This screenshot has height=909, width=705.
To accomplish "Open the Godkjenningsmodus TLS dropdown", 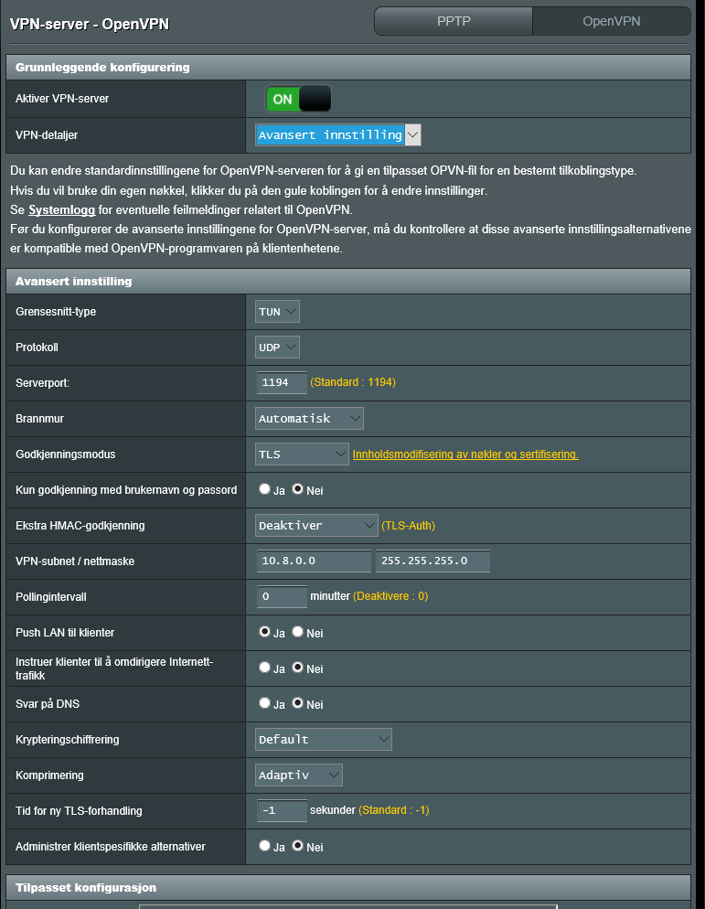I will [x=302, y=454].
